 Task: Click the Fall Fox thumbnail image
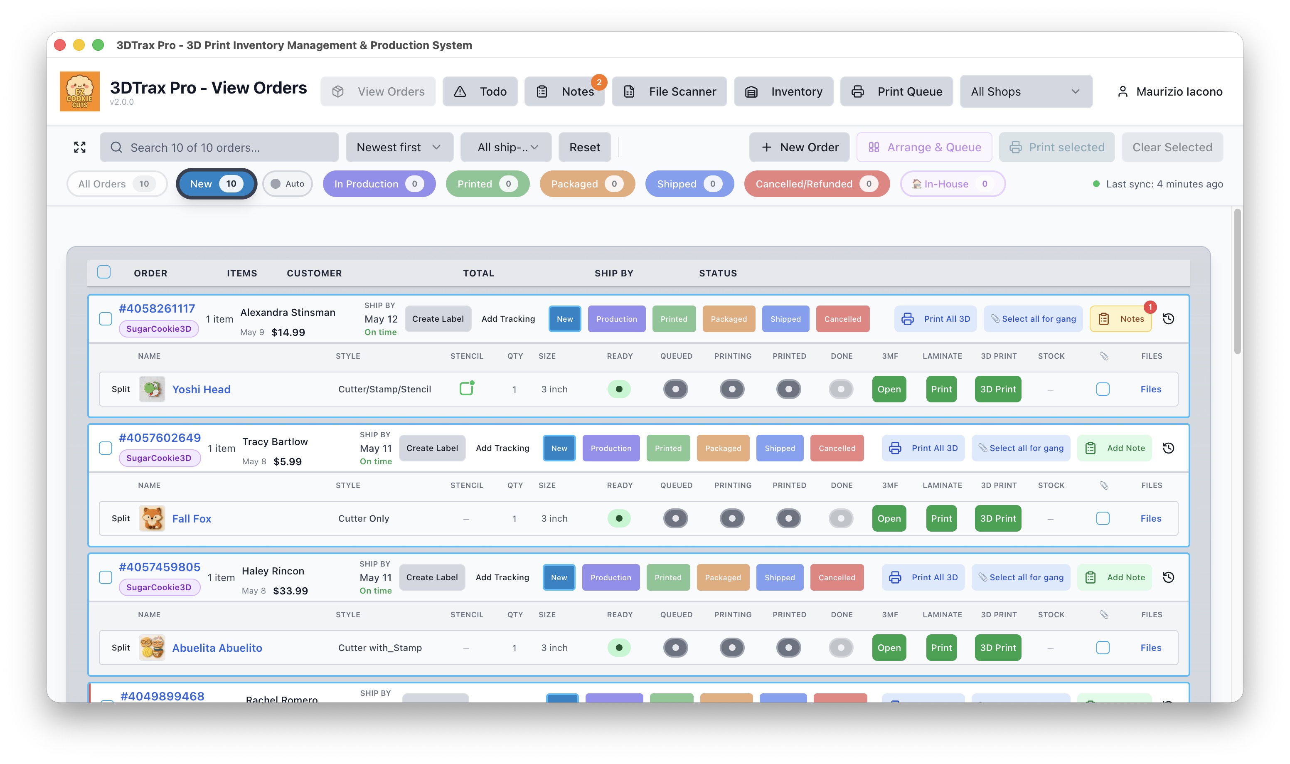click(152, 518)
